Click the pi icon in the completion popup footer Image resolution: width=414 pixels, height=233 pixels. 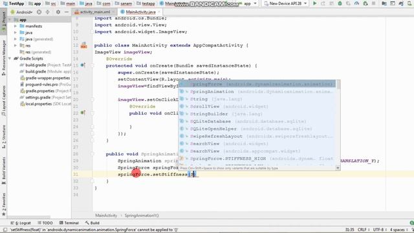coord(338,168)
